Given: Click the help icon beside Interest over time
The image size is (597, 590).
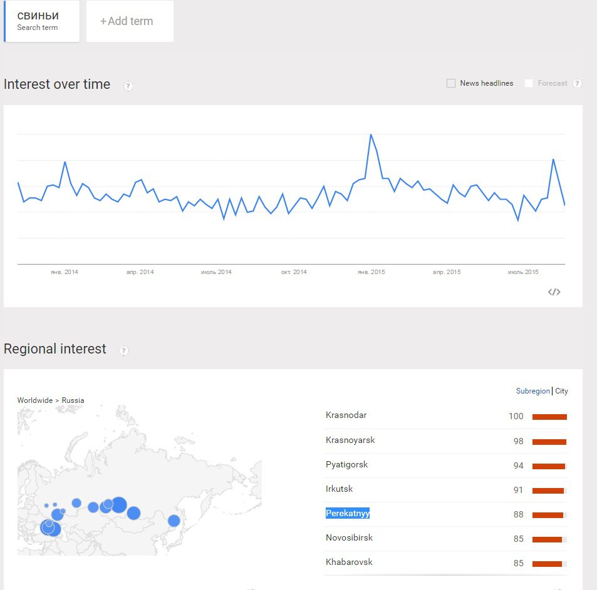Looking at the screenshot, I should 128,86.
